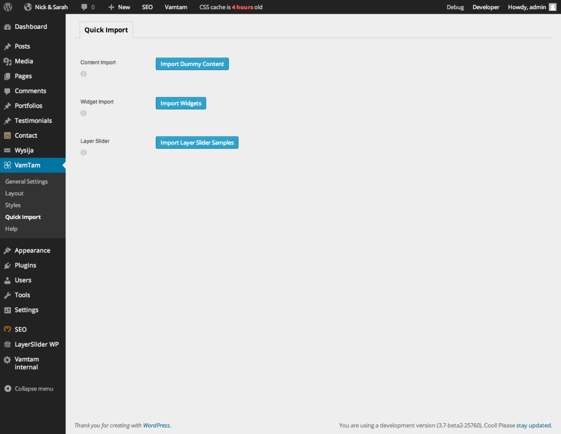The image size is (561, 434).
Task: Open the Howdy, admin account menu
Action: coord(527,7)
